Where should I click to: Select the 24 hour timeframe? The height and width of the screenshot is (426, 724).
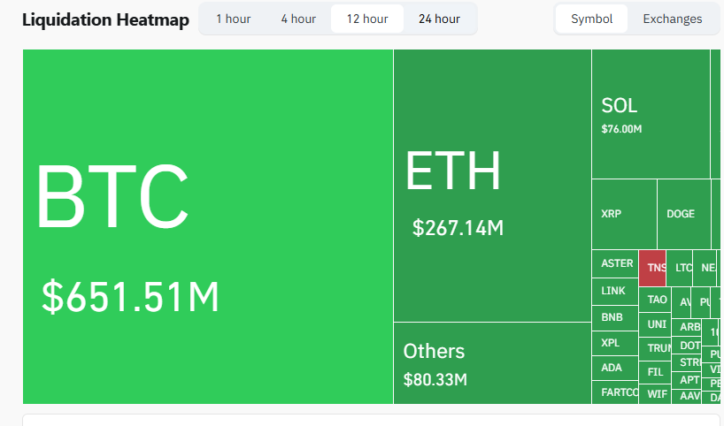click(x=439, y=19)
